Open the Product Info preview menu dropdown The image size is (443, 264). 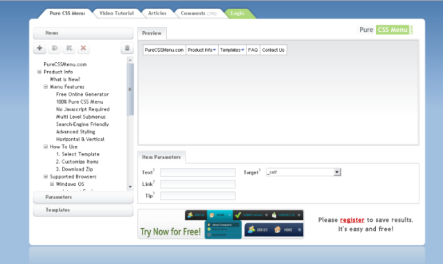pyautogui.click(x=201, y=50)
